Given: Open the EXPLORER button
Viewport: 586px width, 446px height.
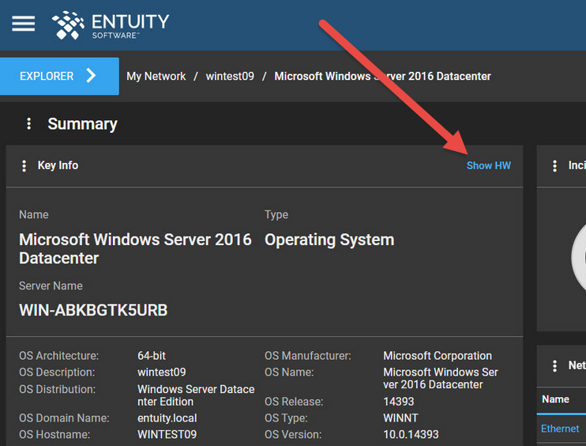Looking at the screenshot, I should click(x=59, y=76).
